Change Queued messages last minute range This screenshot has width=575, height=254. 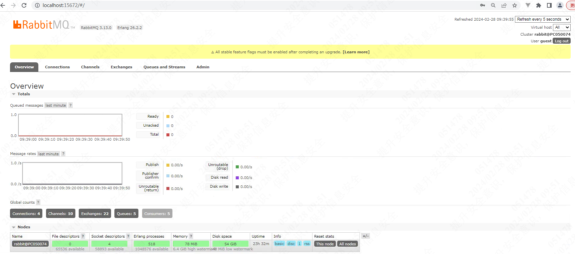56,105
